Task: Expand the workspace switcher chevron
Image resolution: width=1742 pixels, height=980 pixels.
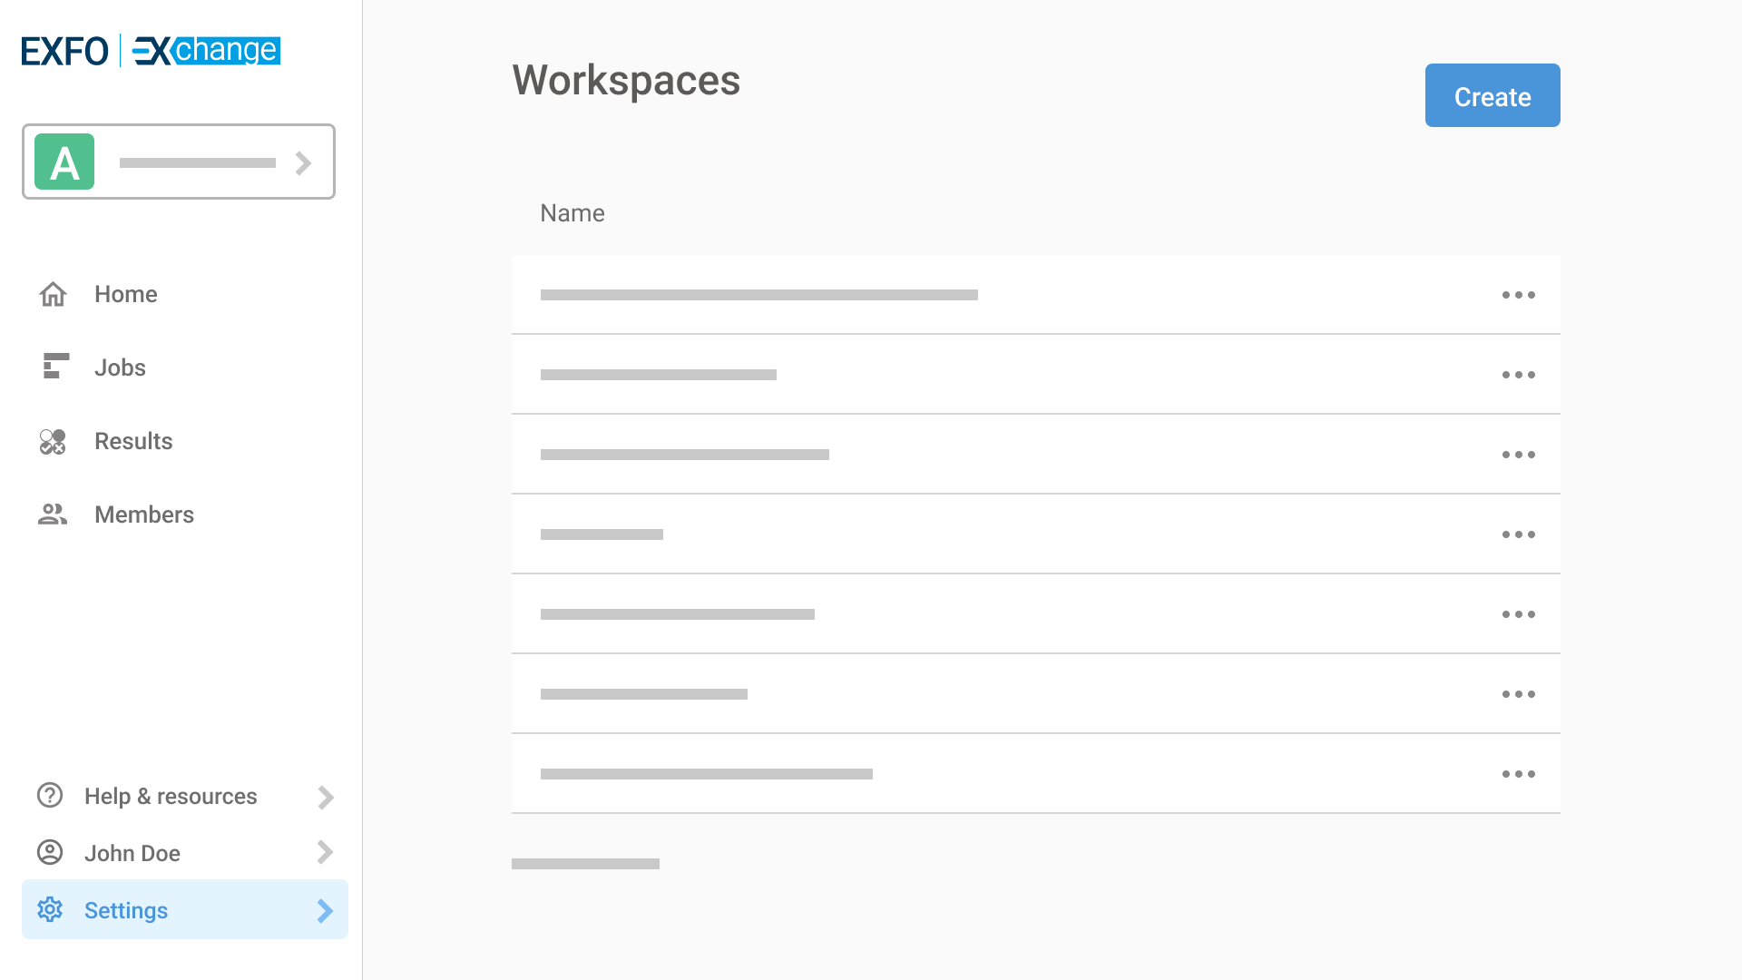Action: (304, 163)
